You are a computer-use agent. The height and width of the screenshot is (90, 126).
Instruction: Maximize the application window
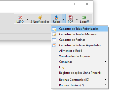[76, 4]
